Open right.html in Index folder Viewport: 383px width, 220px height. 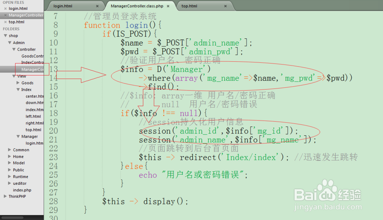pos(35,123)
